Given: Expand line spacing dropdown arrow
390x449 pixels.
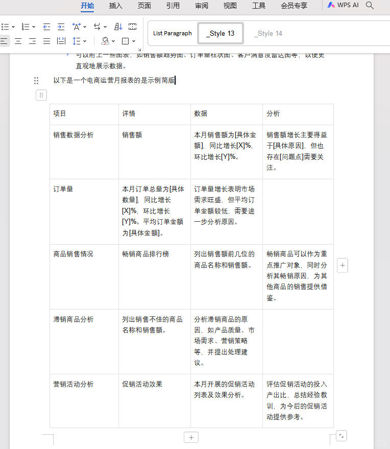Looking at the screenshot, I should [x=85, y=41].
